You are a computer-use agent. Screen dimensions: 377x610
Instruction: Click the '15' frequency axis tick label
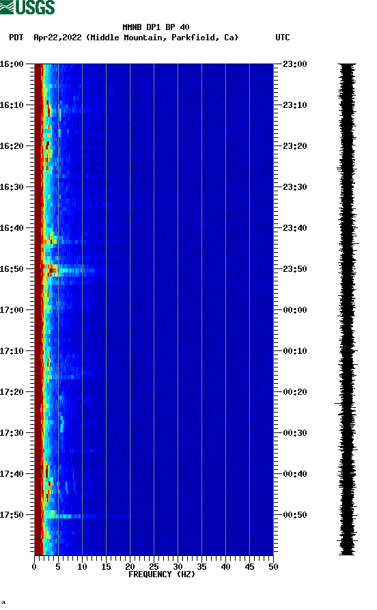(x=106, y=567)
